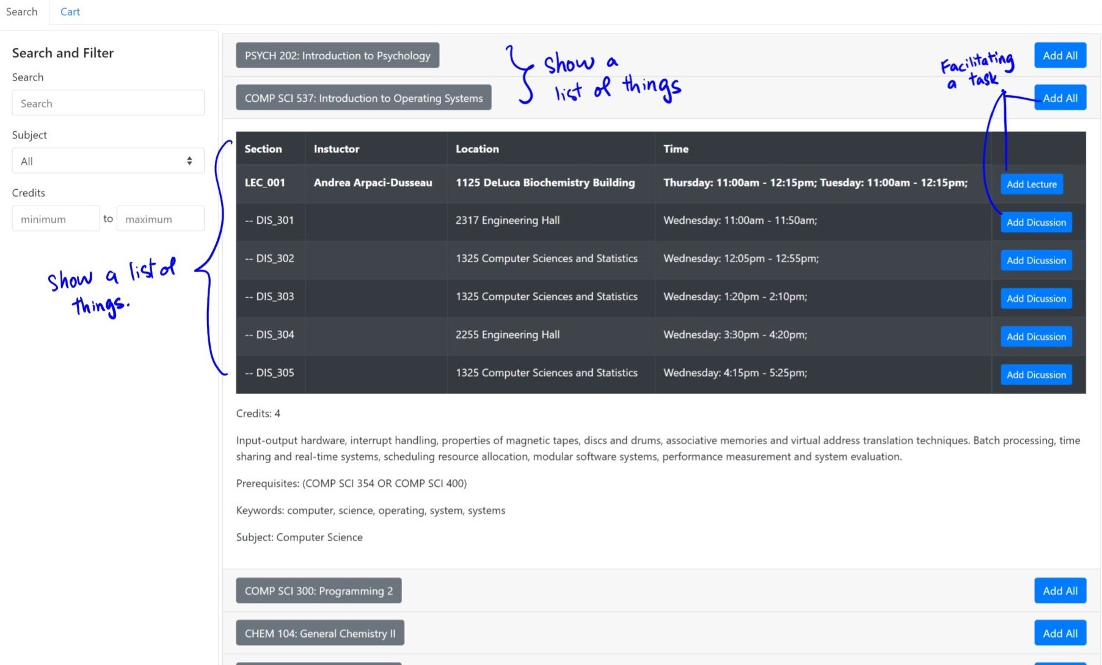Click the DIS_302 section cell
Viewport: 1102px width, 665px height.
pos(271,260)
